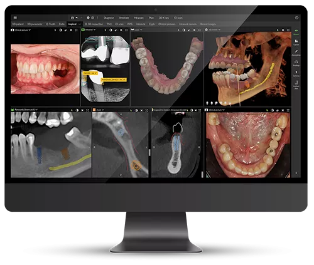This screenshot has width=314, height=265.
Task: Toggle contrast icon in Axial view header
Action: pyautogui.click(x=136, y=110)
